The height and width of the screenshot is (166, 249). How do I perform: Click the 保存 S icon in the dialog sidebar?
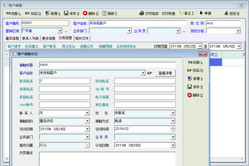click(x=190, y=87)
